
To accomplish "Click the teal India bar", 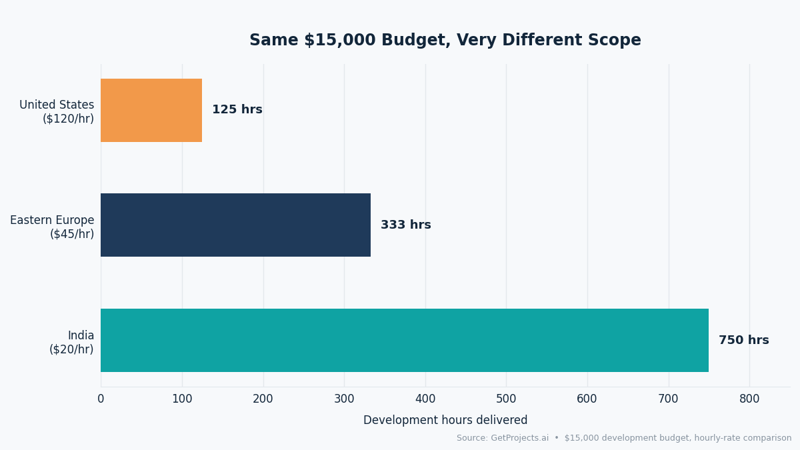I will click(x=405, y=340).
